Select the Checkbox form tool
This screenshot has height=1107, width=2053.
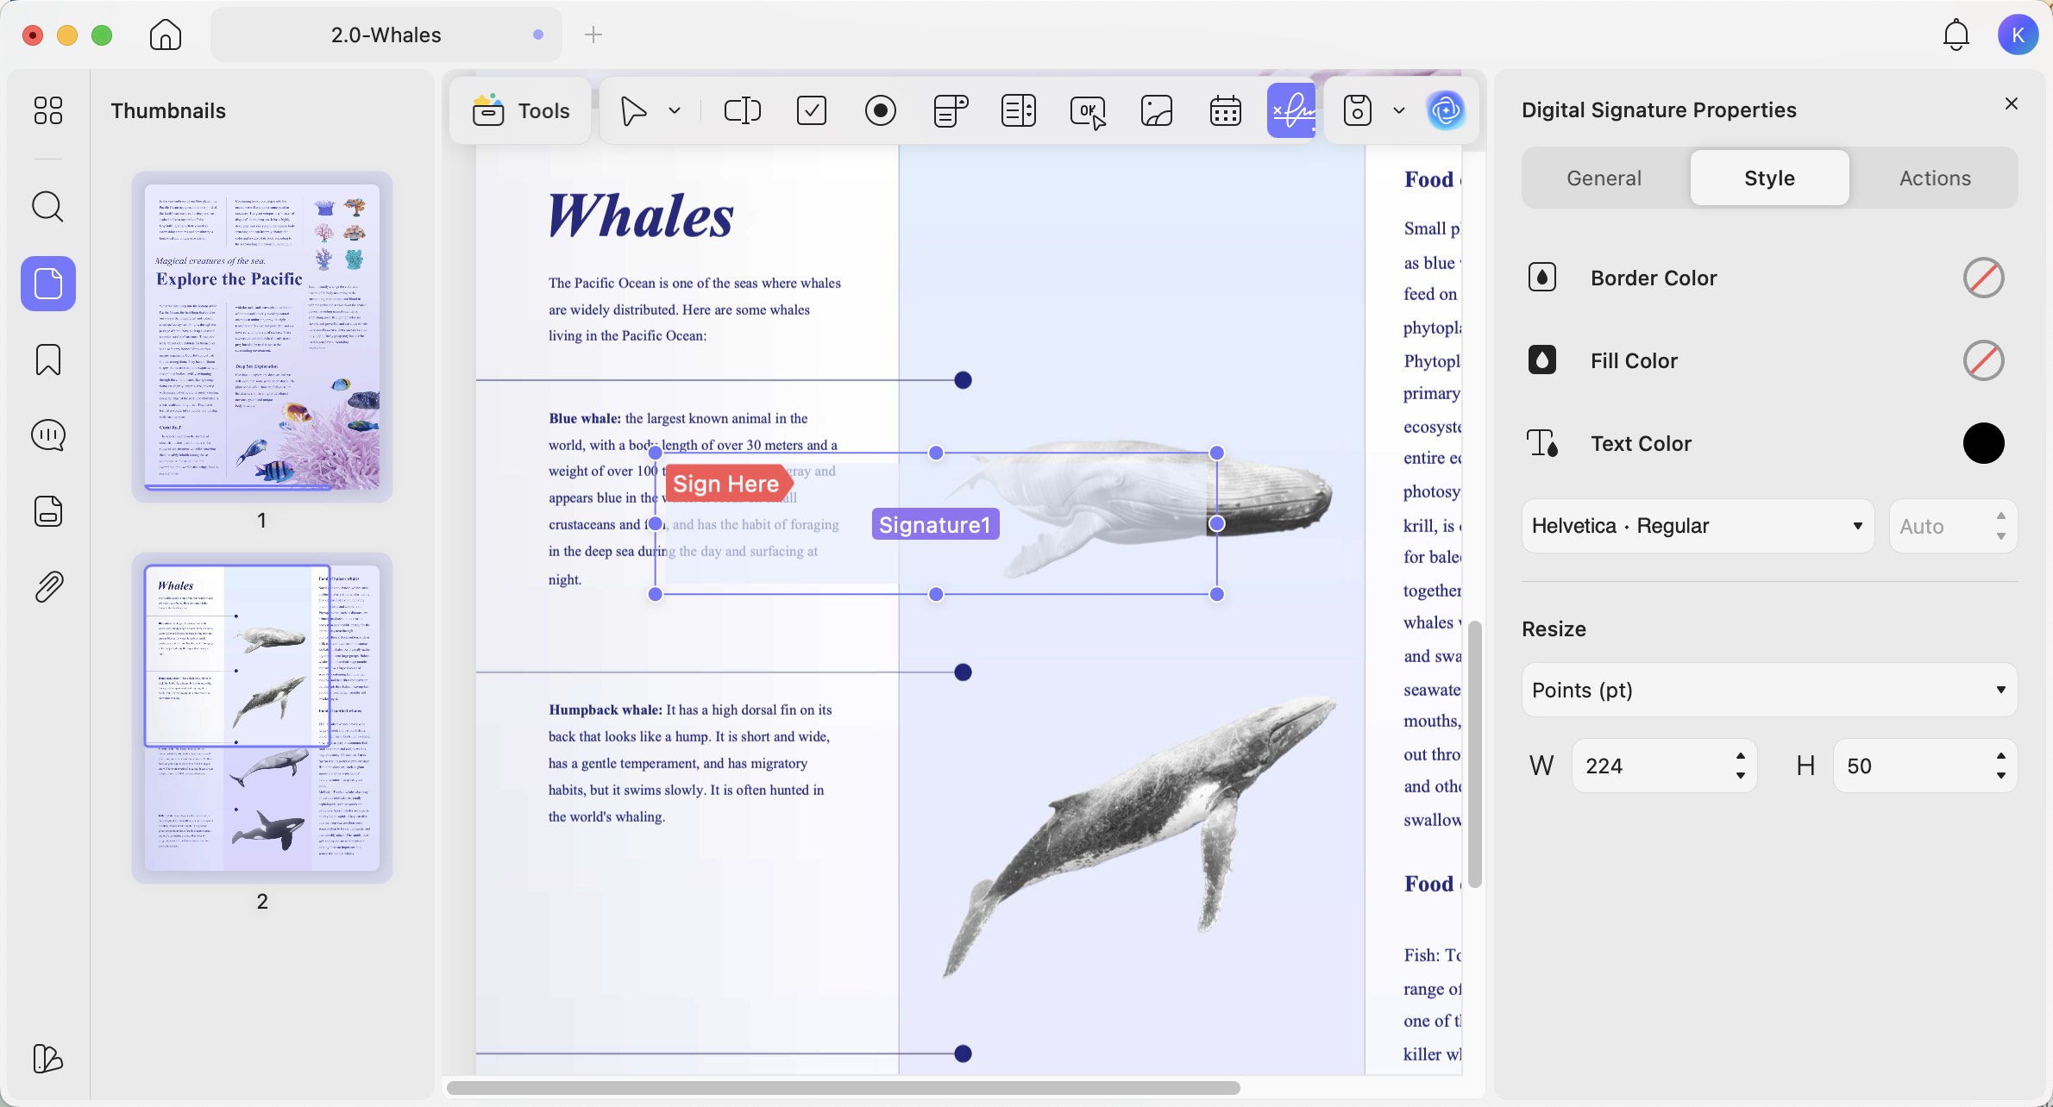[812, 110]
